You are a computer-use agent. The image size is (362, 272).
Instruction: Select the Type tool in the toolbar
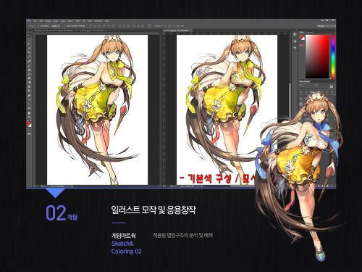tap(29, 99)
